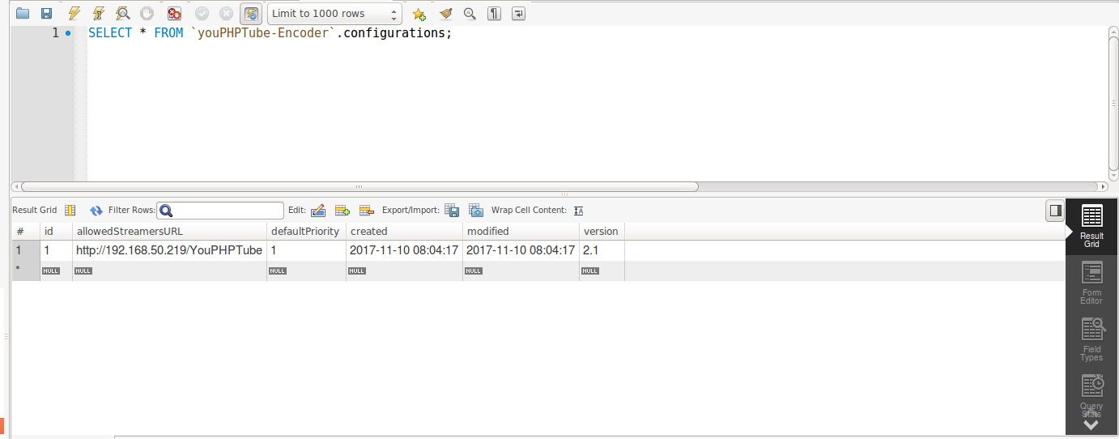
Task: Insert a new row with the add-row icon
Action: coord(343,211)
